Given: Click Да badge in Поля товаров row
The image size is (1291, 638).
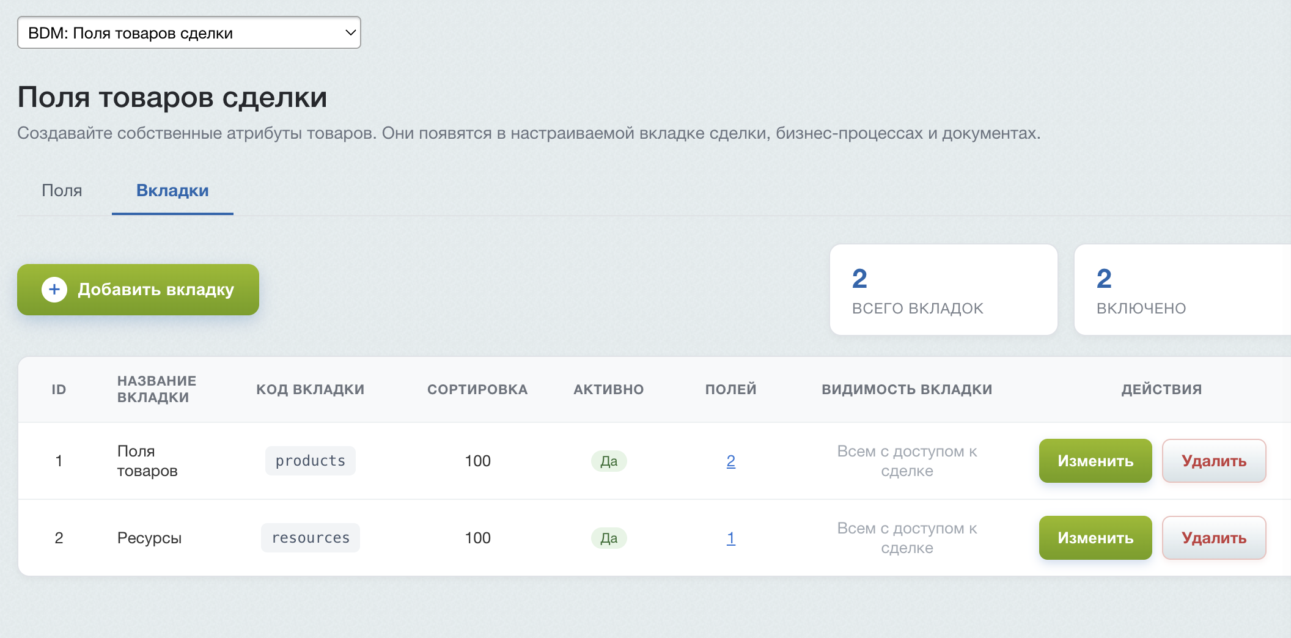Looking at the screenshot, I should [609, 461].
